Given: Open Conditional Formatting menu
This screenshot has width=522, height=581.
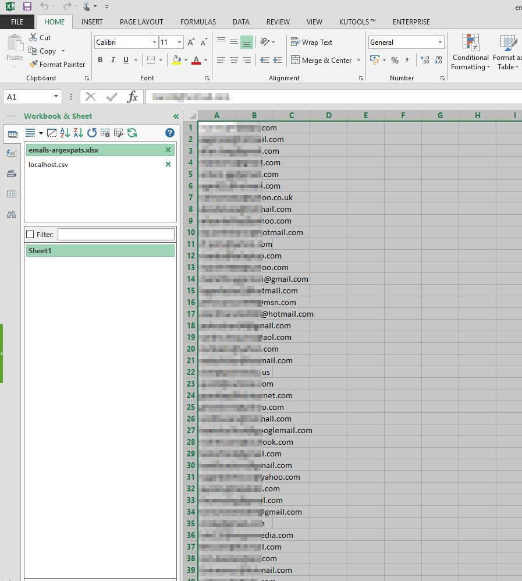Looking at the screenshot, I should (471, 52).
